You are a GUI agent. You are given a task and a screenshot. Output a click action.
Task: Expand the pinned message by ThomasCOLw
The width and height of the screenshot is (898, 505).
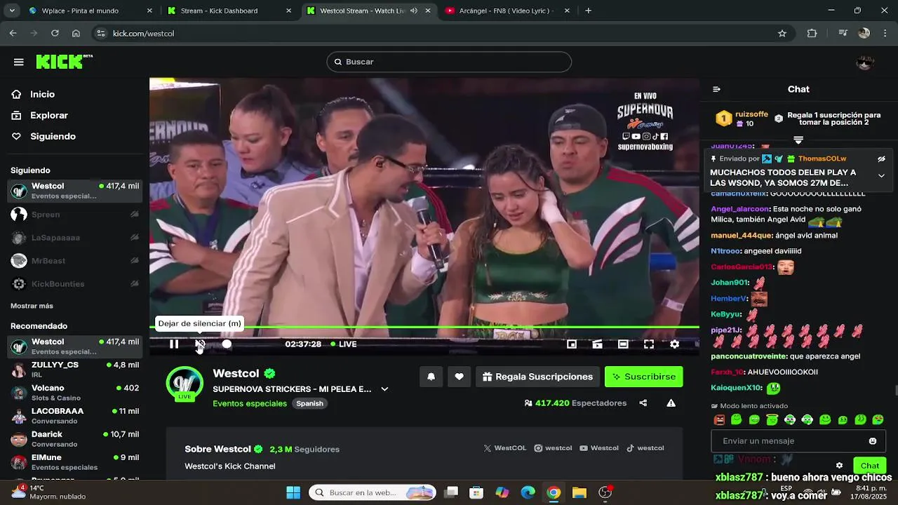(x=881, y=175)
